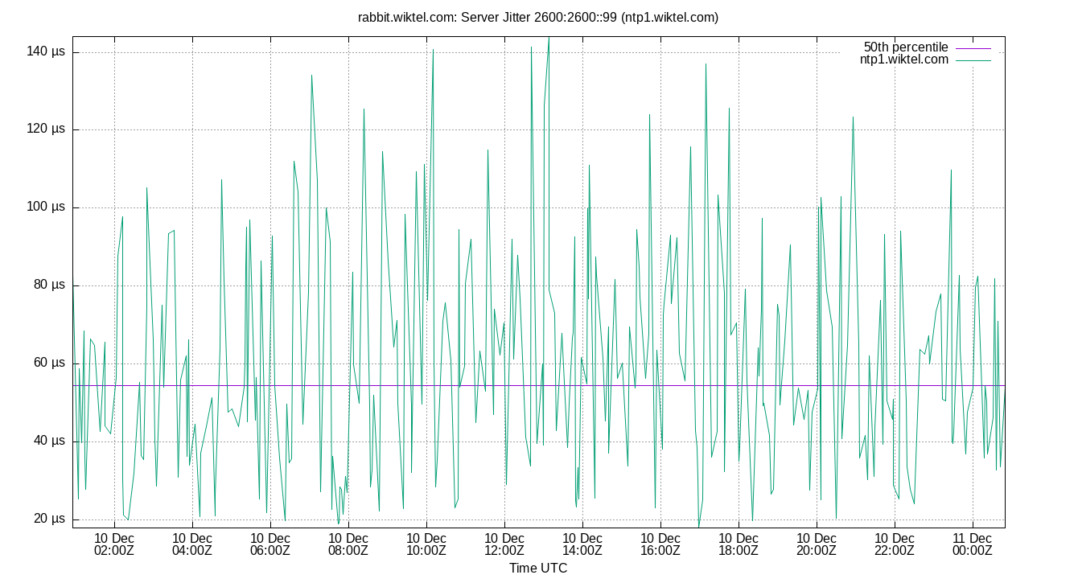Select the chart title text
Image resolution: width=1078 pixels, height=579 pixels.
click(538, 17)
